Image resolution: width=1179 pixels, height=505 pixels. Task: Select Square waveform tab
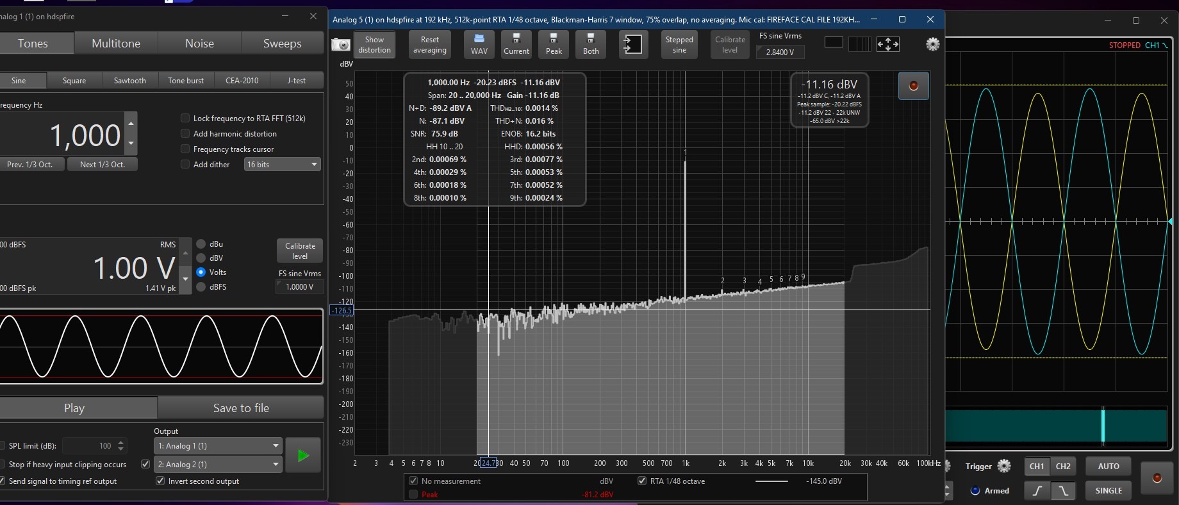(x=74, y=81)
